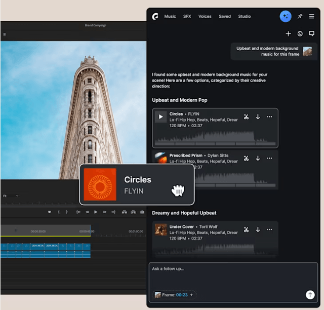Click the scissors icon on Circles track

(x=246, y=117)
